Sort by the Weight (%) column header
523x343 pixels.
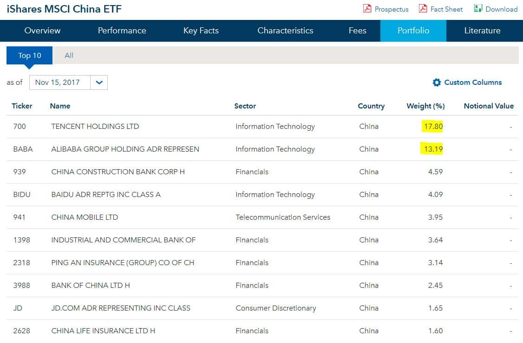click(425, 106)
